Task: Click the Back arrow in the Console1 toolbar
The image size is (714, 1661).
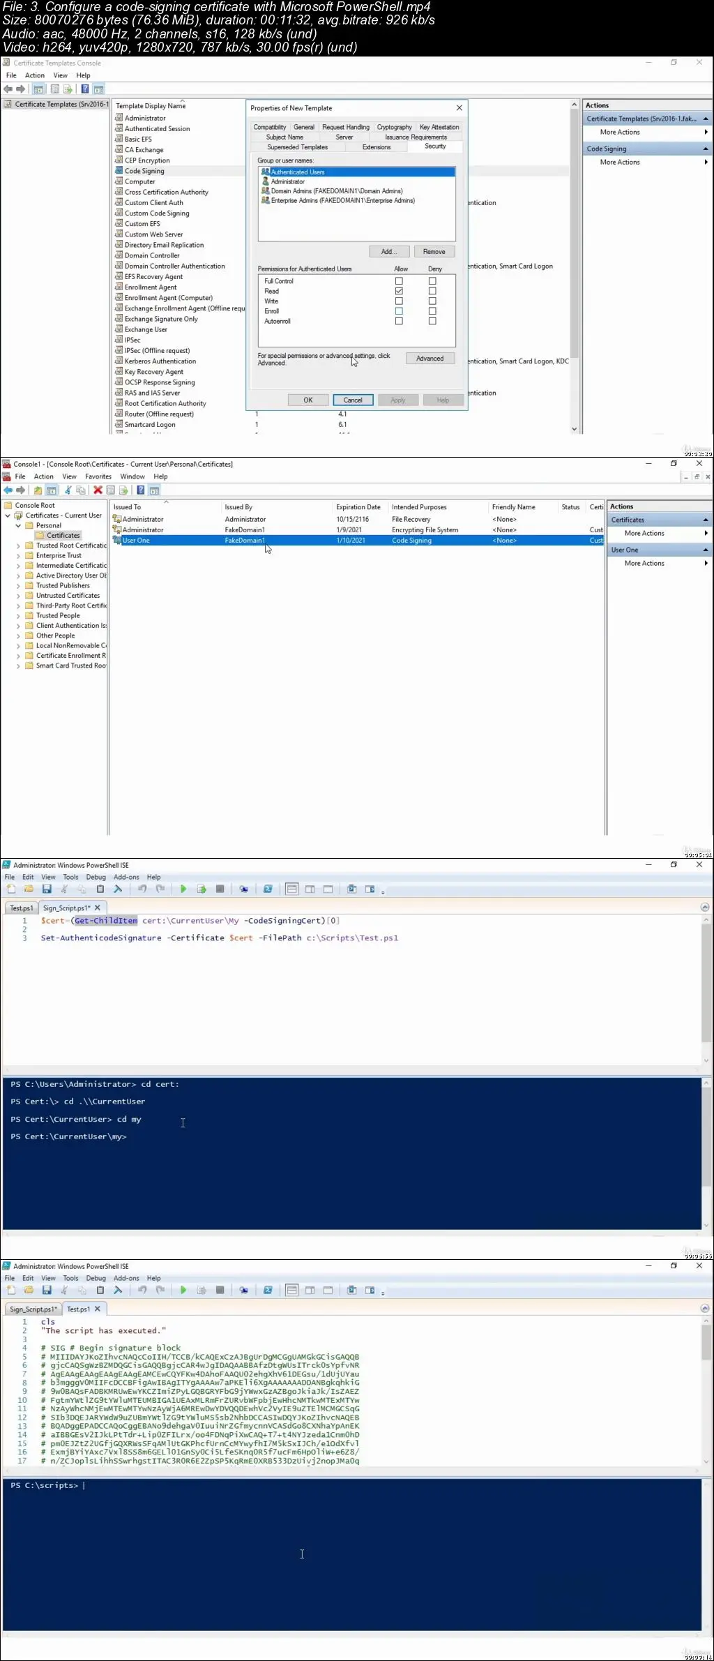Action: coord(8,490)
